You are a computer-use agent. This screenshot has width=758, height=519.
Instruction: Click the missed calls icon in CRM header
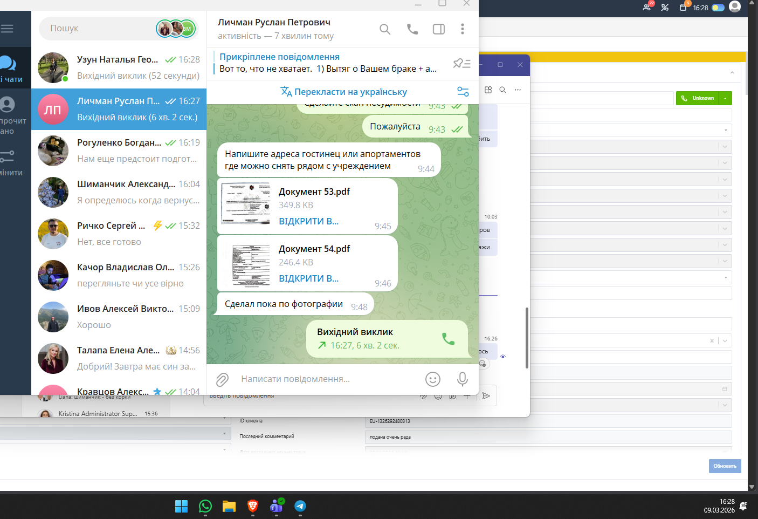tap(665, 8)
